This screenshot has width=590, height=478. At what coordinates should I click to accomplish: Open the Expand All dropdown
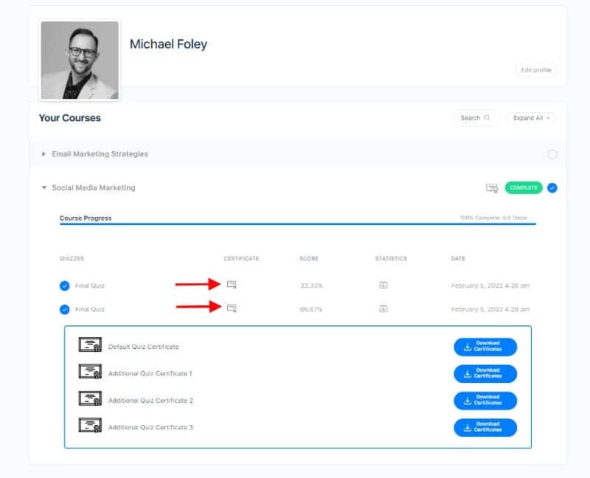531,118
